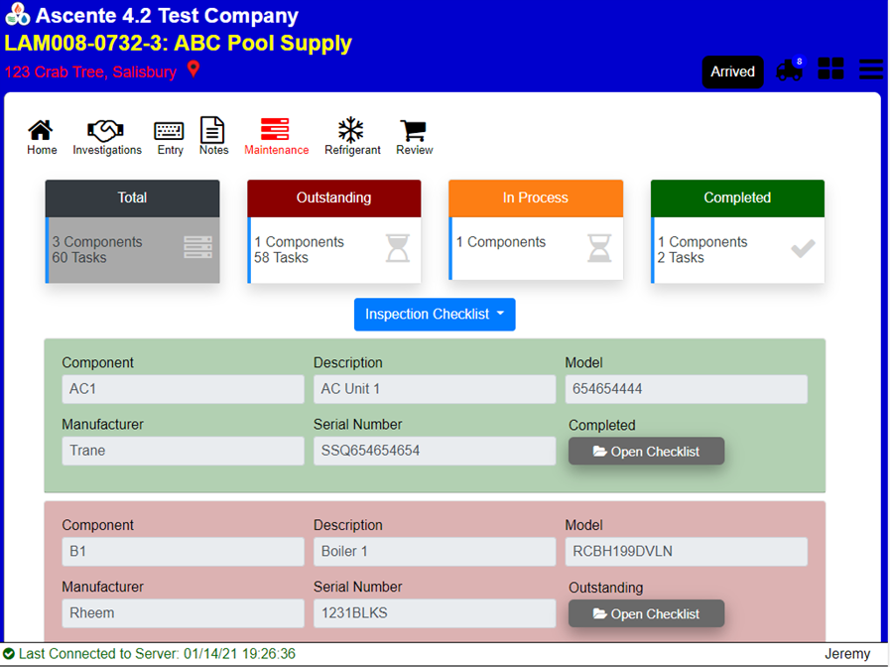Click the Maintenance server icon
This screenshot has height=667, width=890.
point(276,130)
